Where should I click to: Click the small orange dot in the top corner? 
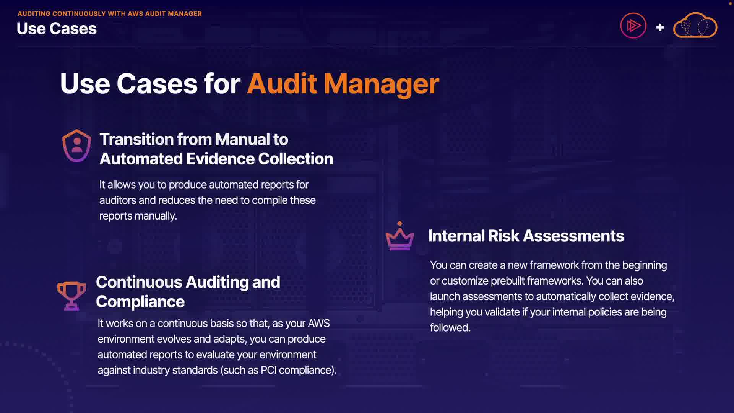pyautogui.click(x=729, y=3)
